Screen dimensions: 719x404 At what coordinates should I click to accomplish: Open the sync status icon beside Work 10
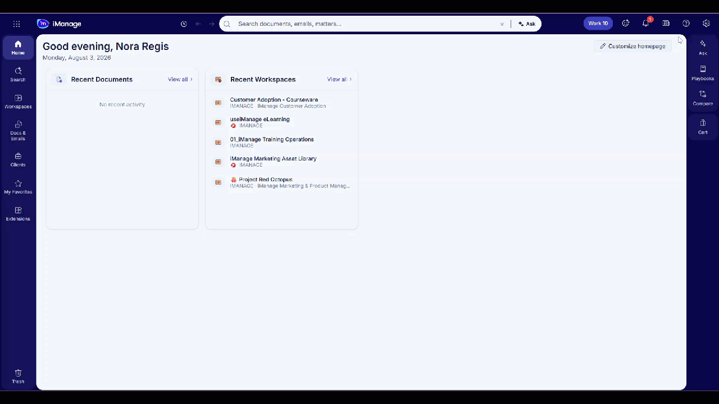point(626,24)
